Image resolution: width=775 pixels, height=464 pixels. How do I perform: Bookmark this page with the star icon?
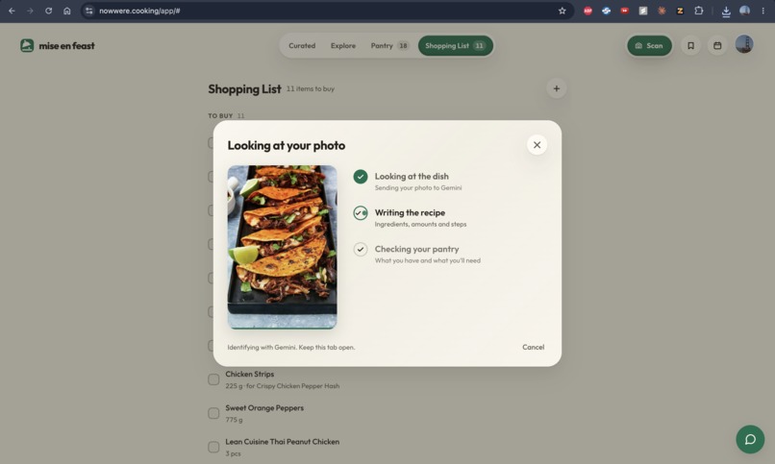[x=562, y=11]
